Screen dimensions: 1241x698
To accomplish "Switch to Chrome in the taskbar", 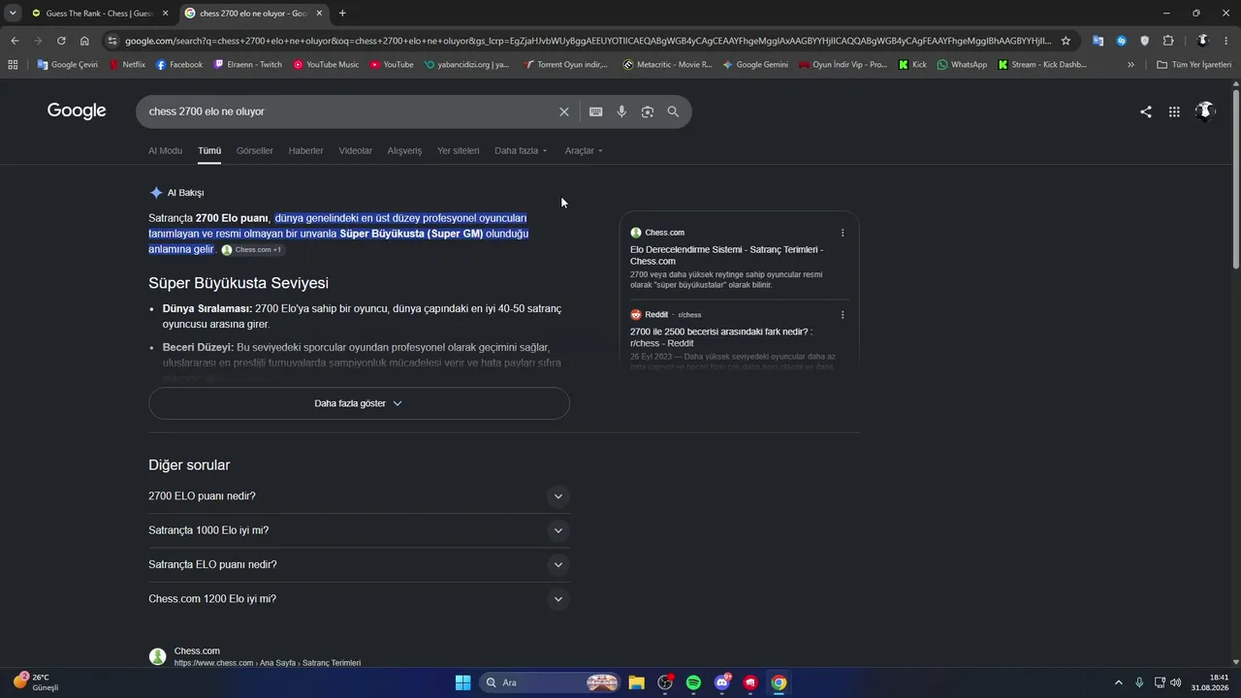I will [779, 682].
